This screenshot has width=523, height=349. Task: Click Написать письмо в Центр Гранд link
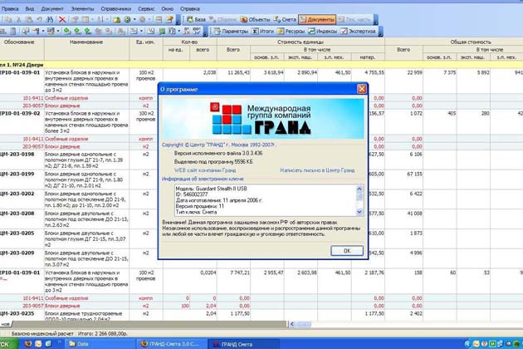(317, 170)
